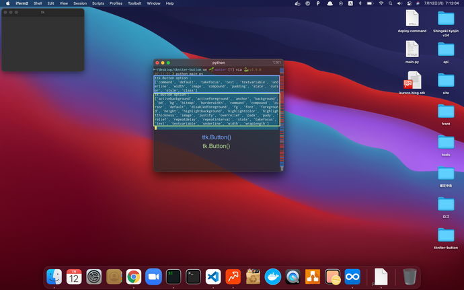Click the yellow terminal cursor block
This screenshot has width=464, height=290.
(155, 128)
